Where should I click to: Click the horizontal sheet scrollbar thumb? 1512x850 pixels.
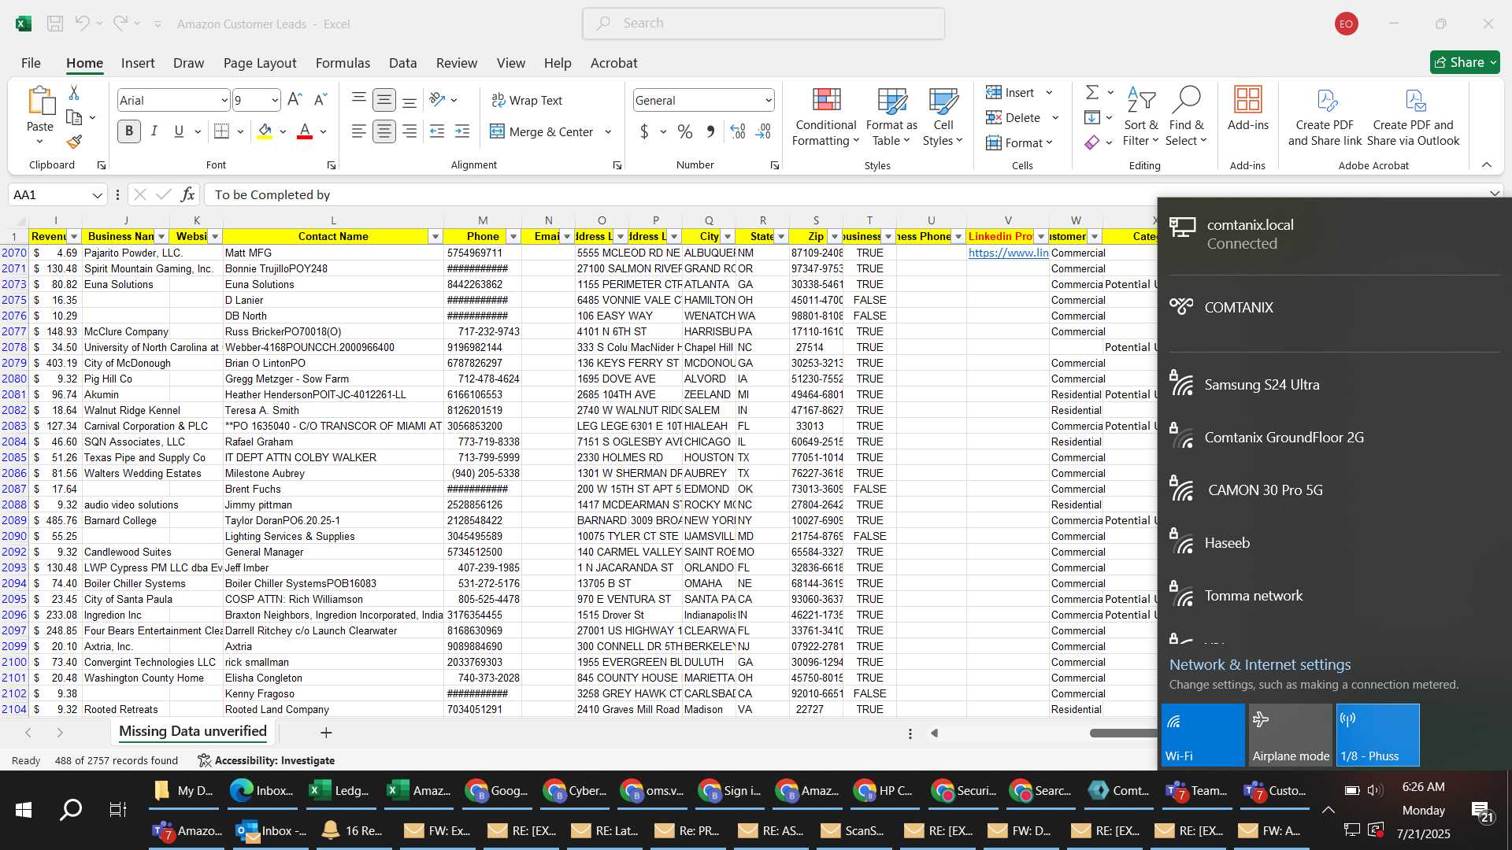click(x=1124, y=733)
